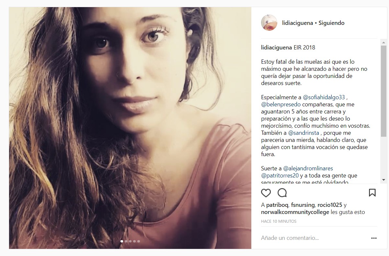The width and height of the screenshot is (389, 256).
Task: Click the caption scrollbar up arrow
Action: (383, 42)
